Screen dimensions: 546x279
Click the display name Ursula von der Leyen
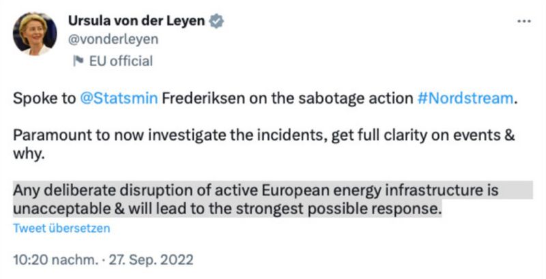tap(136, 21)
